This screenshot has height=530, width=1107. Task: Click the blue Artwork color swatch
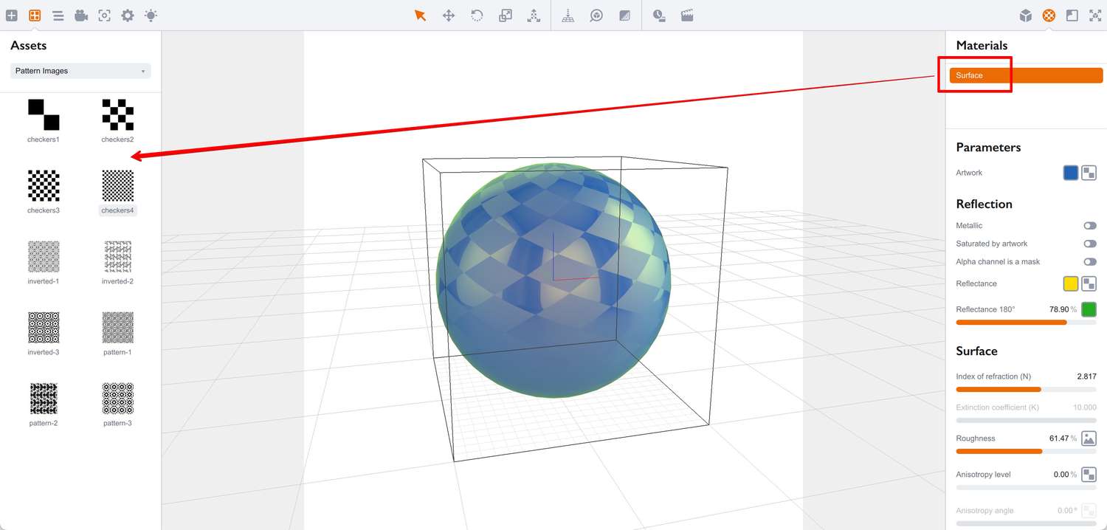(x=1071, y=173)
